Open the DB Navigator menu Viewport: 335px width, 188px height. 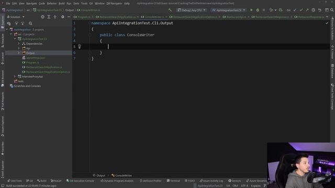pyautogui.click(x=114, y=4)
